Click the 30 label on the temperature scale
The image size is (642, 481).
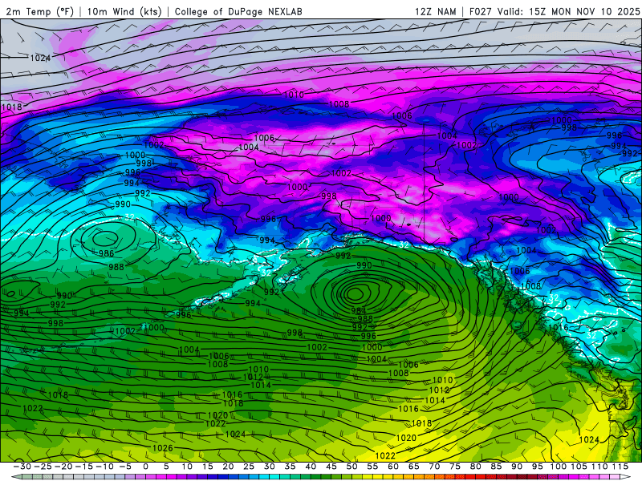(270, 467)
